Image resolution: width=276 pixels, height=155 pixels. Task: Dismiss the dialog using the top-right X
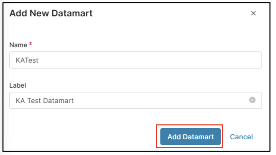click(x=253, y=14)
